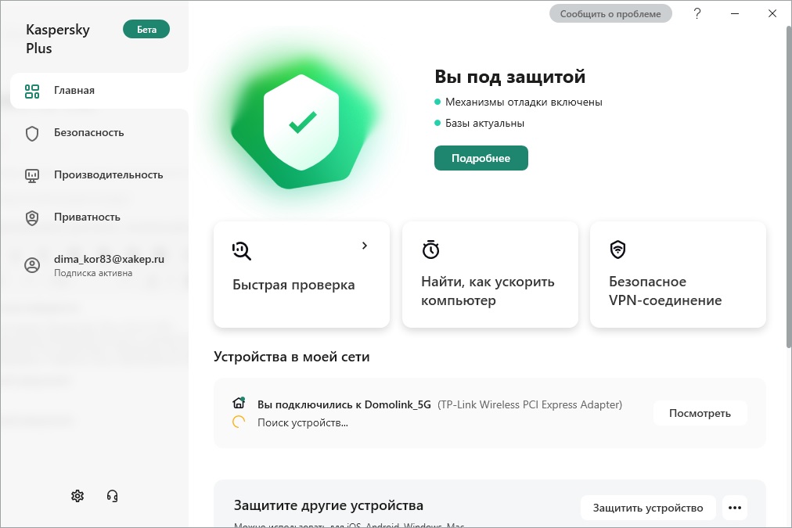Image resolution: width=792 pixels, height=528 pixels.
Task: Click the shield icon beside Безопасность
Action: click(x=32, y=133)
